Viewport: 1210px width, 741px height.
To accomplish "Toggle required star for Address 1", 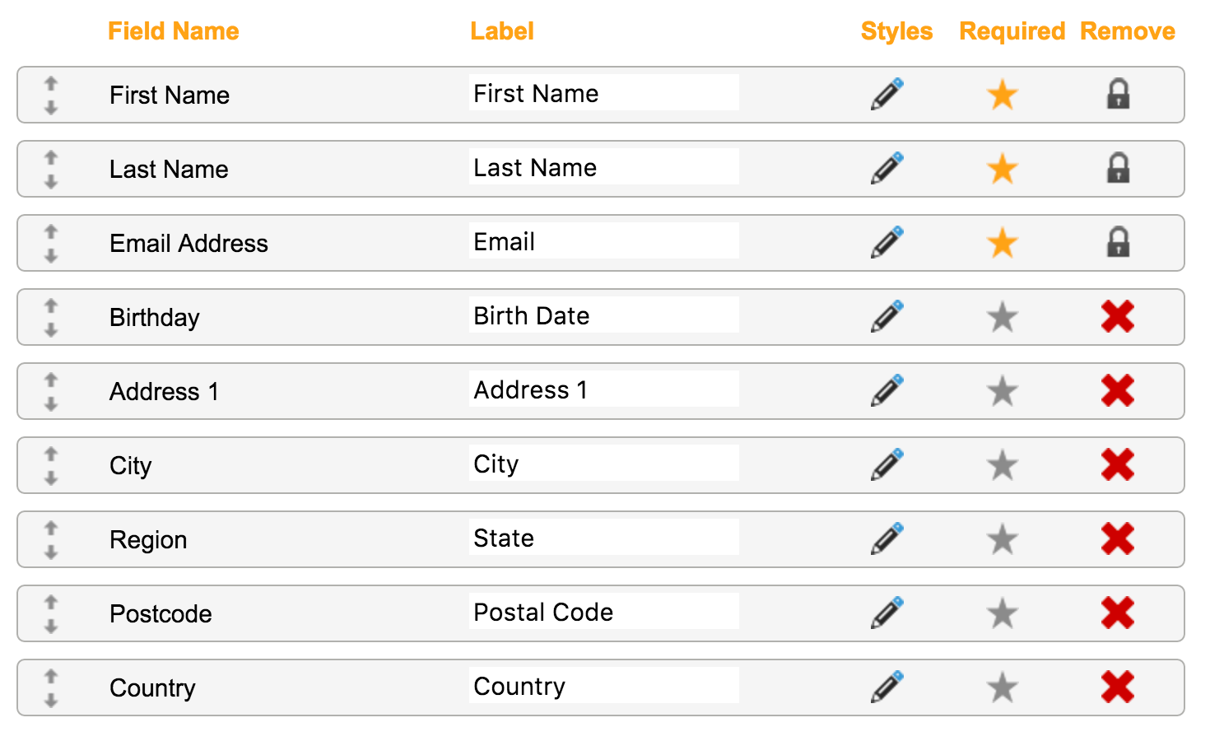I will tap(1003, 390).
